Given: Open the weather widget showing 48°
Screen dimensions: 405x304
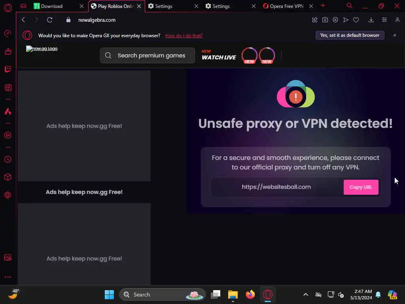Looking at the screenshot, I should (x=13, y=294).
